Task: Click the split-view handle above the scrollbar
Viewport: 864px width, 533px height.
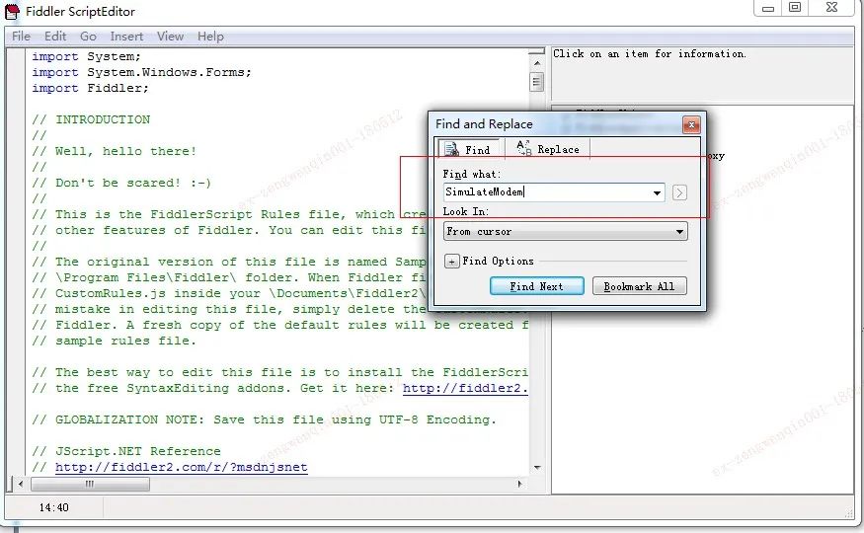Action: (x=537, y=51)
